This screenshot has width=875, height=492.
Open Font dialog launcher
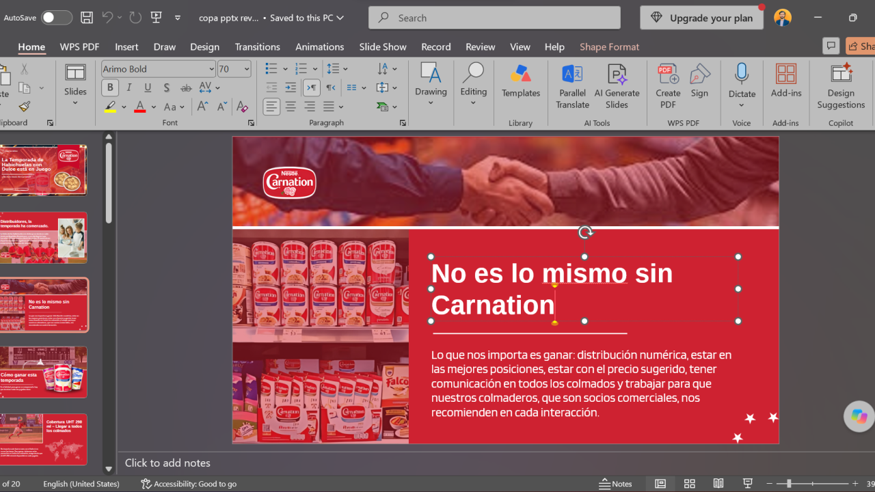251,123
